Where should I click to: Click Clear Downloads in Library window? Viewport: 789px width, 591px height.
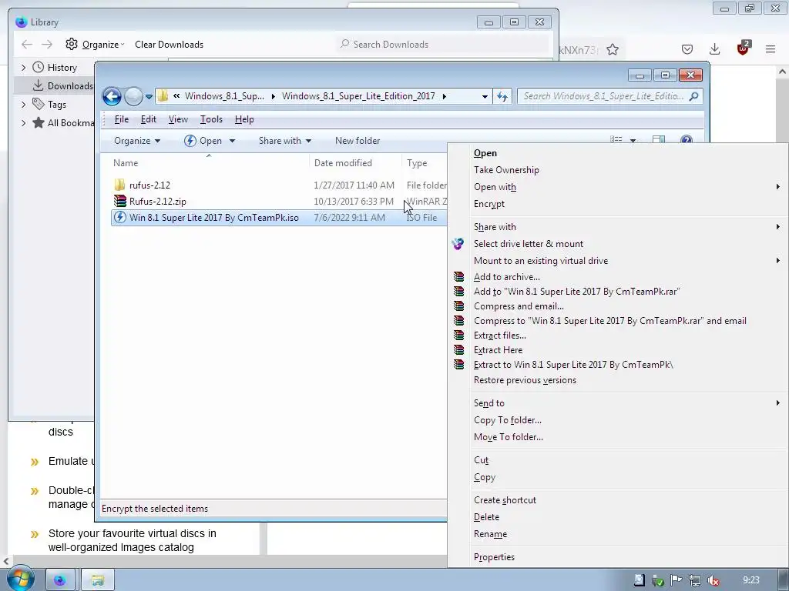(x=169, y=44)
